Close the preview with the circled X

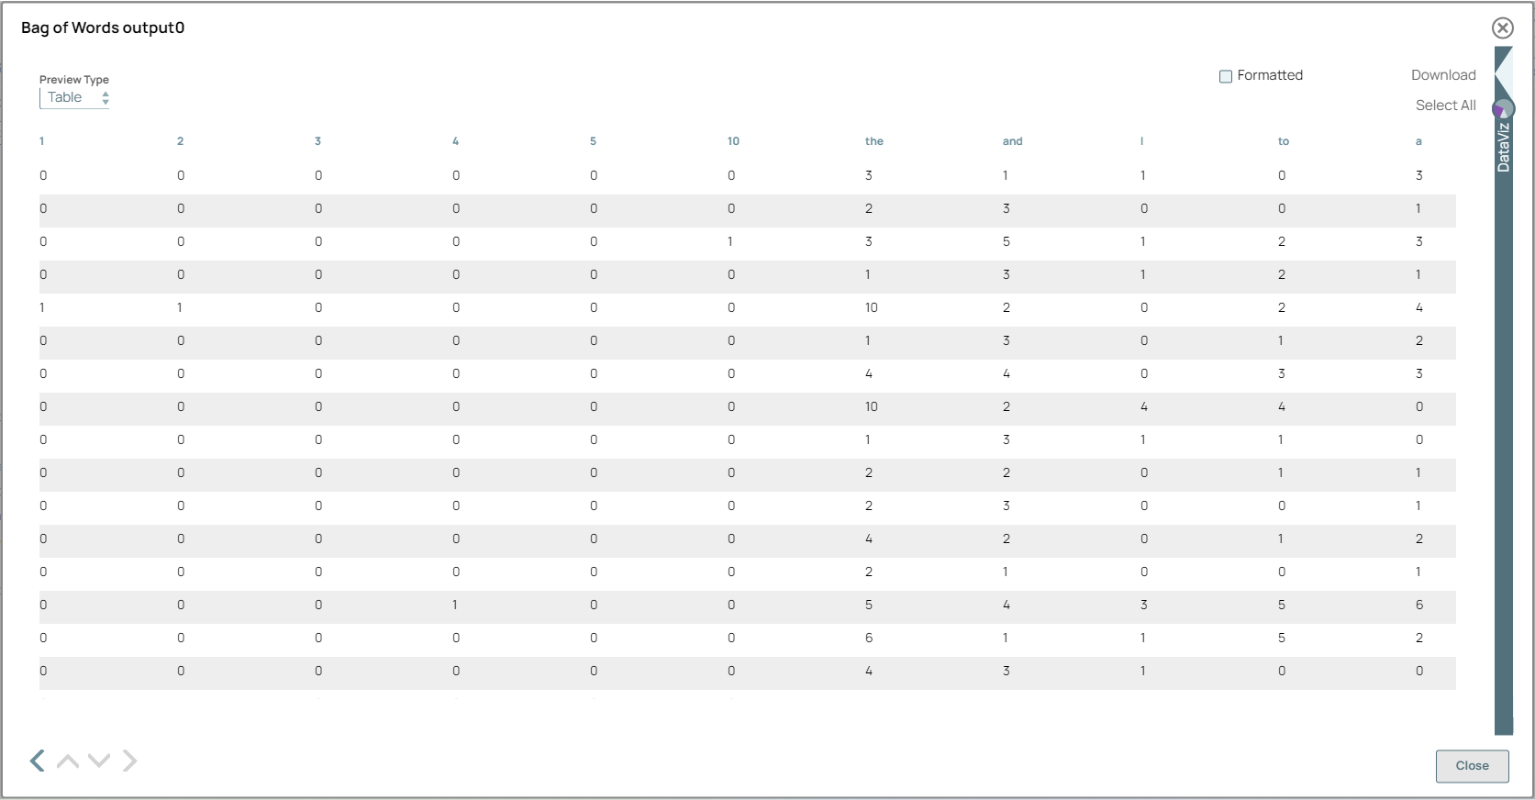1502,28
